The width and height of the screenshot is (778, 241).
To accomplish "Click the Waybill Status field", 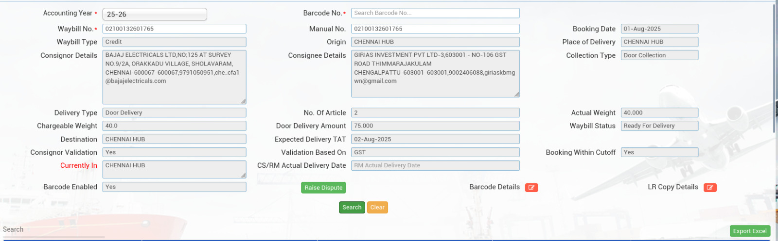I will (659, 126).
